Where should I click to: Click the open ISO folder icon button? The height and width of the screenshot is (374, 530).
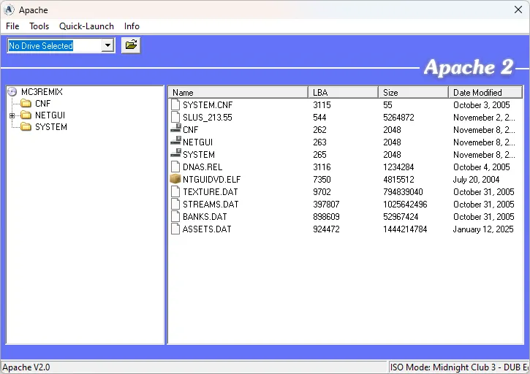(x=131, y=45)
